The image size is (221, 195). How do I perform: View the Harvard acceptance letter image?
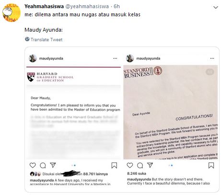coord(73,113)
